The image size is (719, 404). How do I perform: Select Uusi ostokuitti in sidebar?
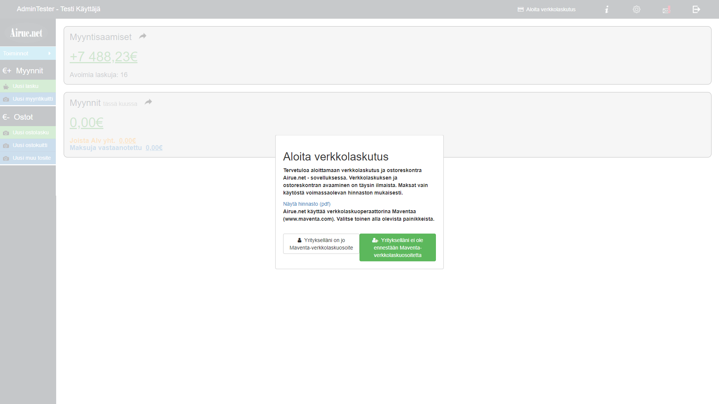28,145
